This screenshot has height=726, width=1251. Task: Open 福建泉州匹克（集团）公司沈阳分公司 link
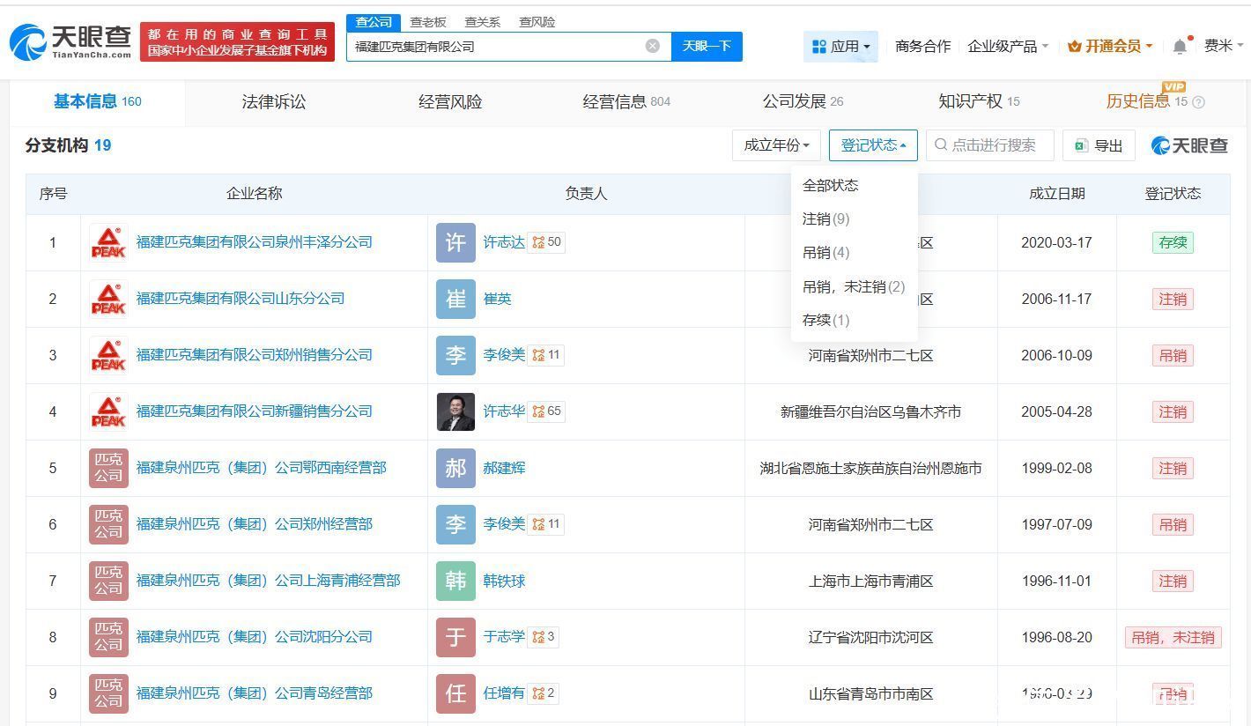point(254,637)
